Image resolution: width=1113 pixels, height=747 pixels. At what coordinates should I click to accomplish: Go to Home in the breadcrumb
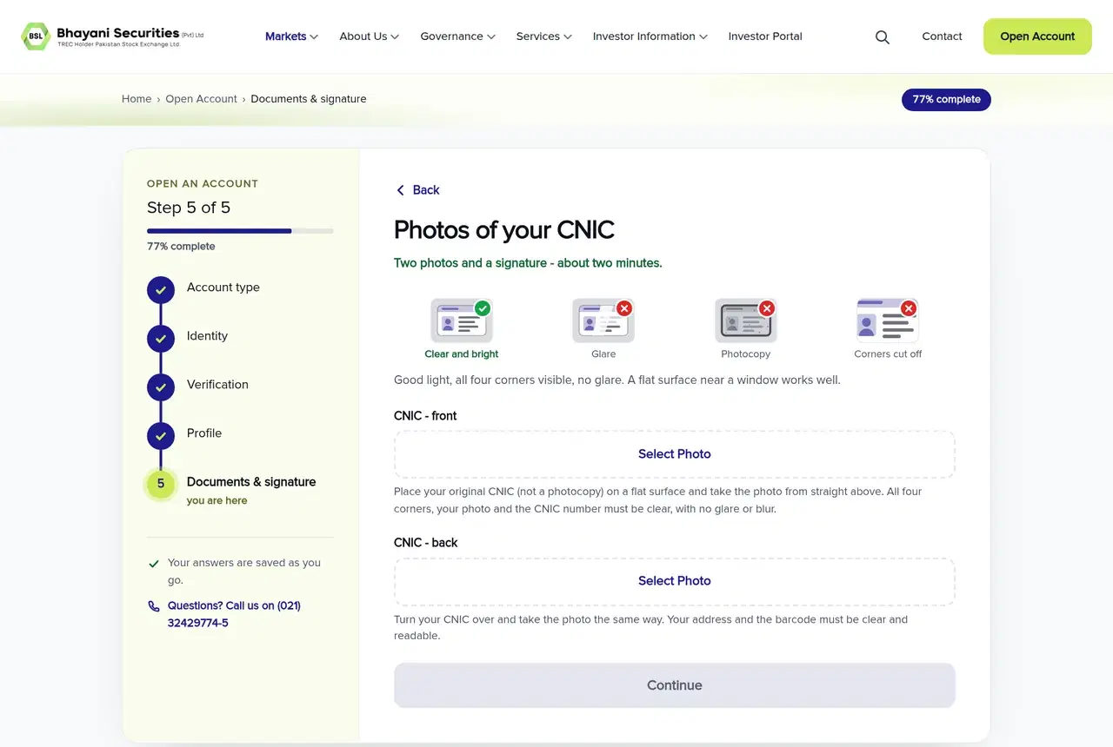coord(137,99)
